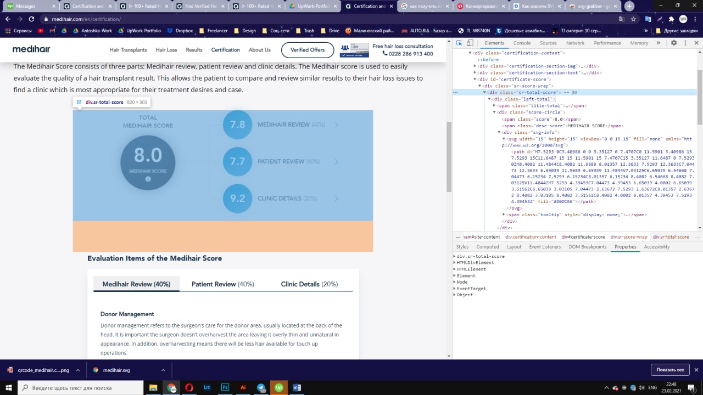
Task: Select the Clinic Details (20%) tab
Action: click(309, 284)
